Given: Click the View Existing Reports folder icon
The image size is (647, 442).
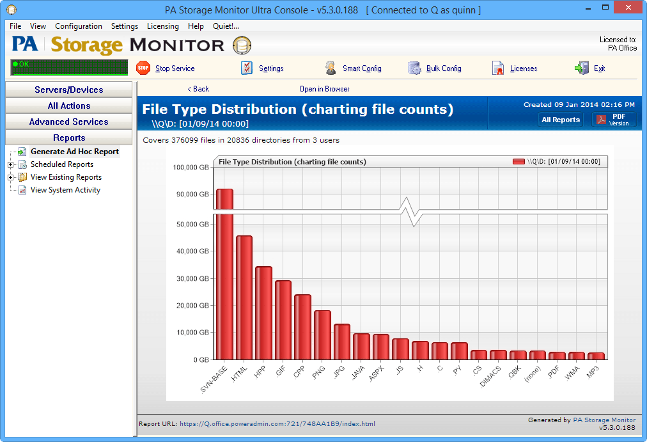Looking at the screenshot, I should [x=22, y=177].
